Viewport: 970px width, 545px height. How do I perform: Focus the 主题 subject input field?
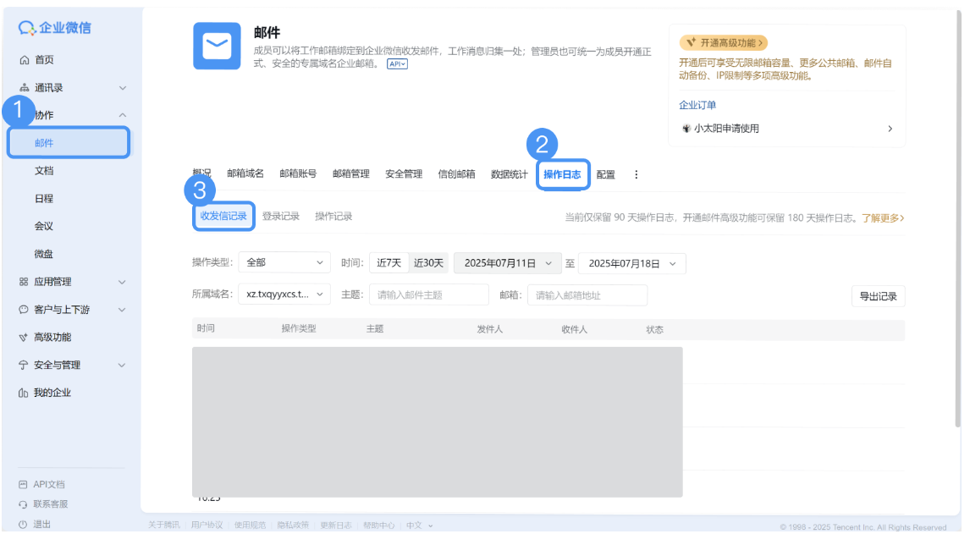pos(428,295)
